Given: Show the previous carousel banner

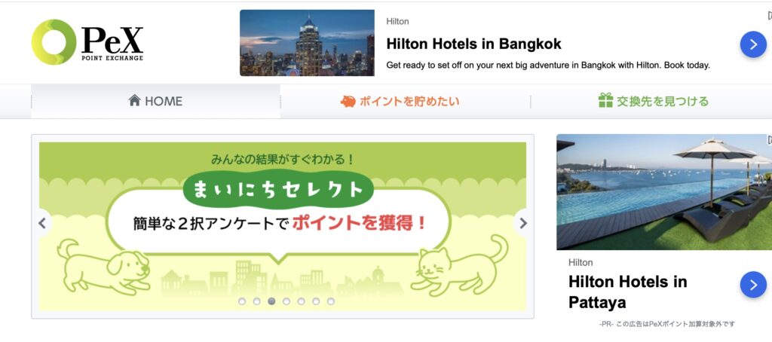Looking at the screenshot, I should (42, 224).
